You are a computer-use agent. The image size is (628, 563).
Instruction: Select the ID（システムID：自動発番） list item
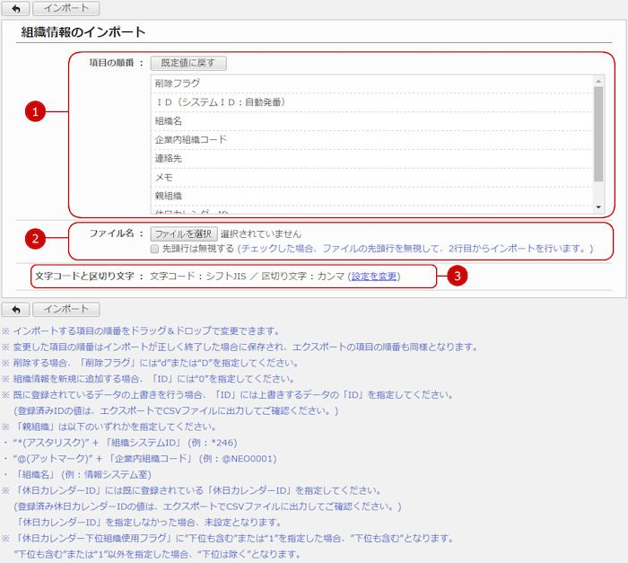pos(220,102)
